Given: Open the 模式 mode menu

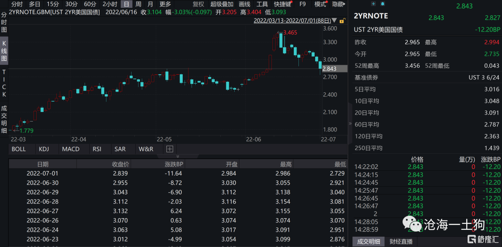Looking at the screenshot, I should pos(320,5).
